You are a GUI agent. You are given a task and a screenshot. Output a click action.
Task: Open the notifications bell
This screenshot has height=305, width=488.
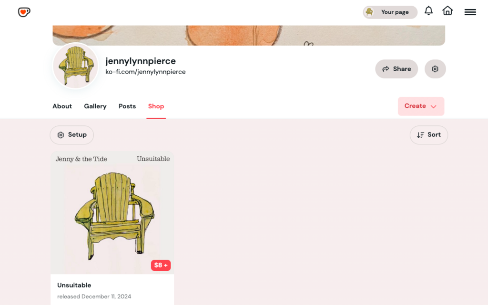pos(428,11)
